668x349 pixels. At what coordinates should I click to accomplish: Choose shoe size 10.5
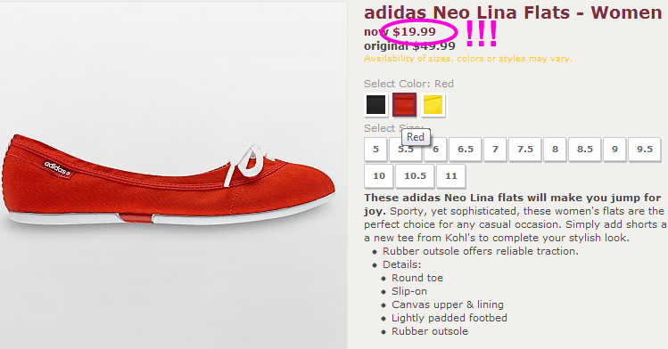click(x=415, y=176)
